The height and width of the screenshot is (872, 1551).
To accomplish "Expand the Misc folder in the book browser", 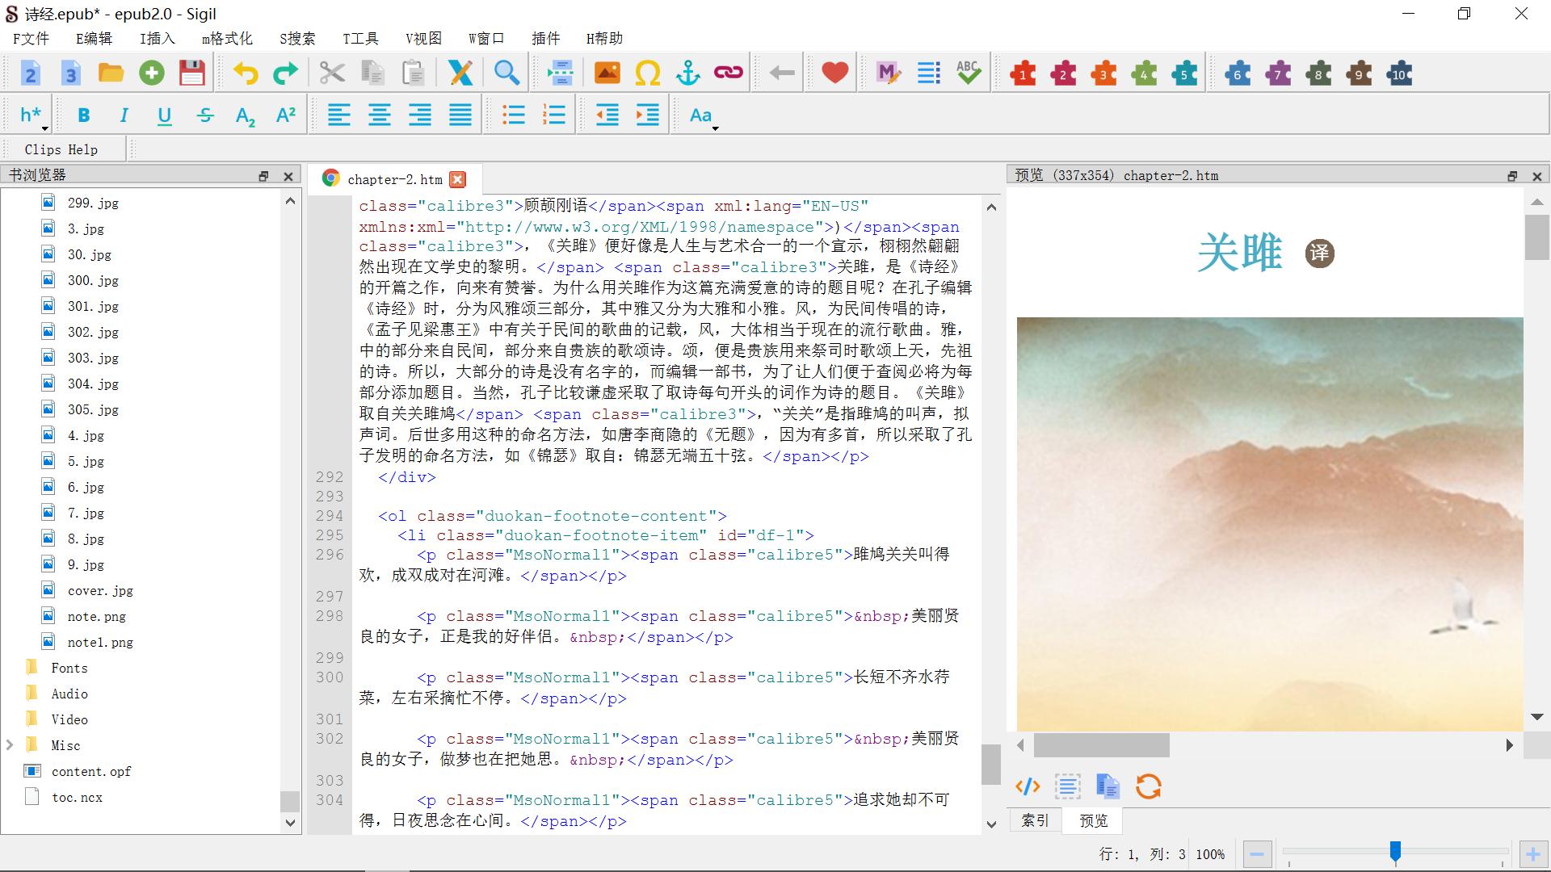I will pos(10,745).
